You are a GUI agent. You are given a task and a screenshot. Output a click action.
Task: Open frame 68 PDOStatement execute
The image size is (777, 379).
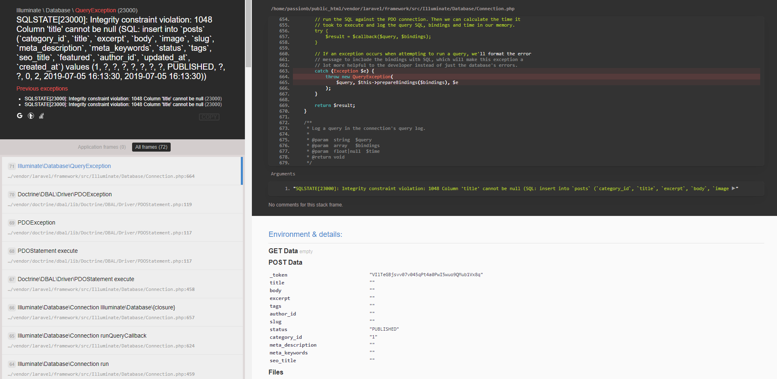pos(48,251)
